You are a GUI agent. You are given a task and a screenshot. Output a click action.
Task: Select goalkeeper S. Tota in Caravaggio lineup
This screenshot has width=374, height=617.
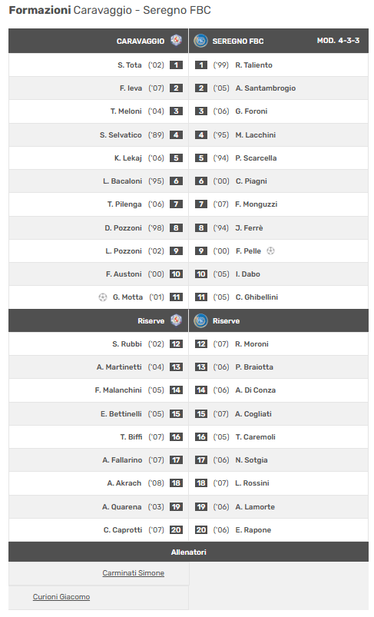(x=130, y=65)
